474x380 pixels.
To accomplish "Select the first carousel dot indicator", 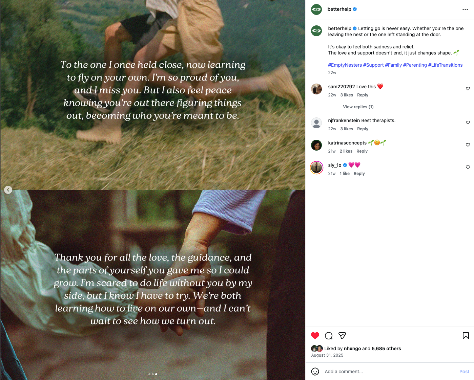I will [x=149, y=374].
